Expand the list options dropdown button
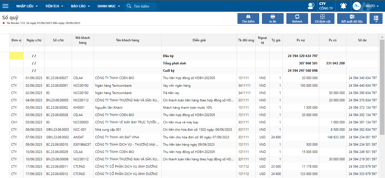This screenshot has width=385, height=178. click(376, 18)
